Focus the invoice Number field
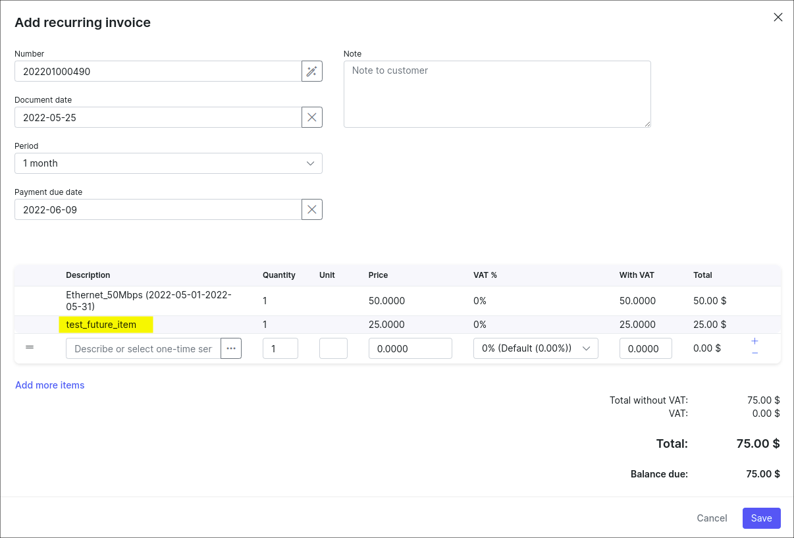The image size is (794, 538). click(158, 71)
